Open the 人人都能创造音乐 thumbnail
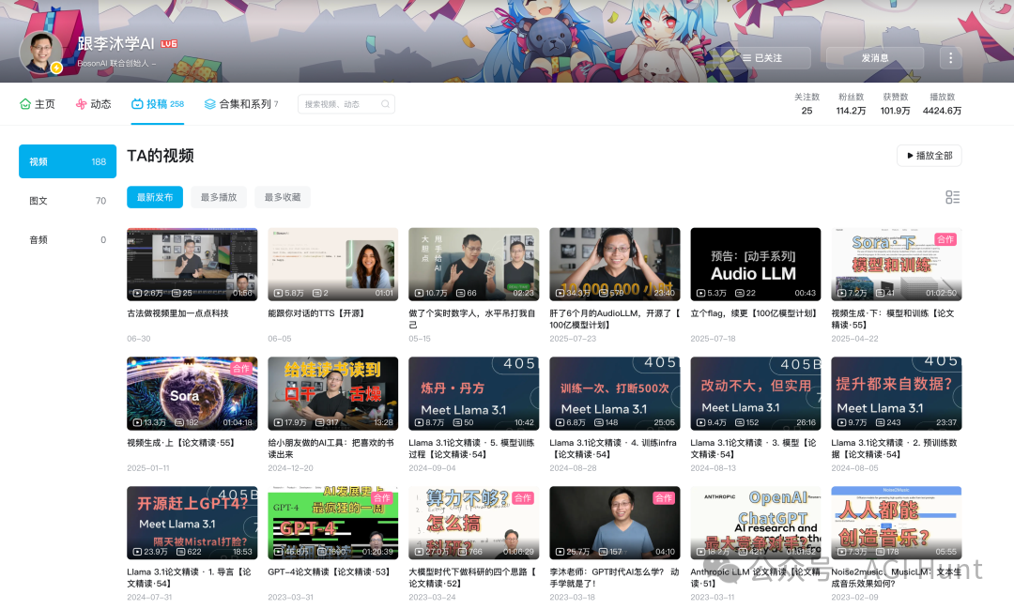This screenshot has height=609, width=1014. pos(897,523)
